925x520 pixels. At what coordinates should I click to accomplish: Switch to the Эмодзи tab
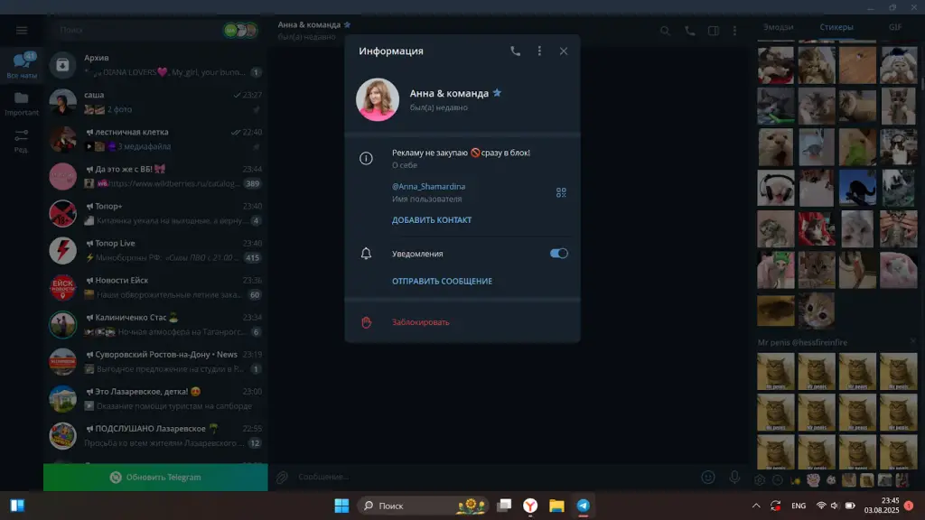coord(778,27)
